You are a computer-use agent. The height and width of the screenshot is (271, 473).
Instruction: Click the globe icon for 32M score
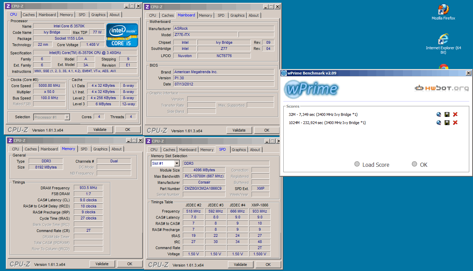click(439, 114)
